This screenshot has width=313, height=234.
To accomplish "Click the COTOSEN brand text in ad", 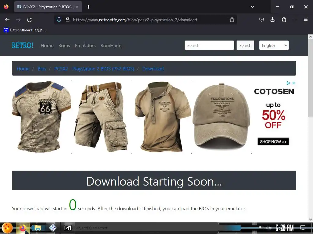I will 274,91.
